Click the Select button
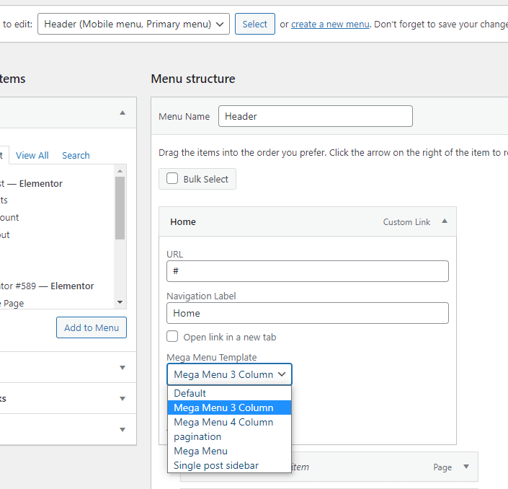 pyautogui.click(x=254, y=24)
